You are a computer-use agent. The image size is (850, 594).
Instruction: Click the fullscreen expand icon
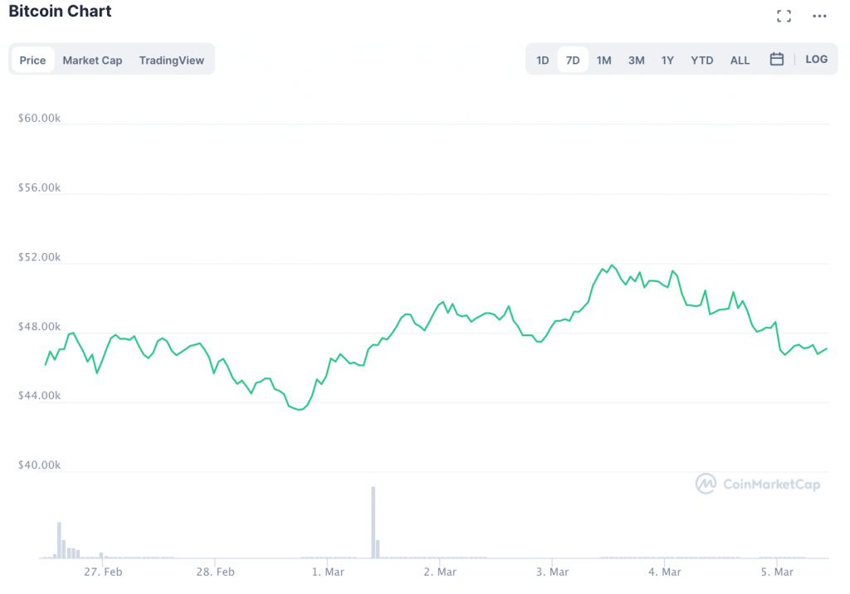coord(783,16)
